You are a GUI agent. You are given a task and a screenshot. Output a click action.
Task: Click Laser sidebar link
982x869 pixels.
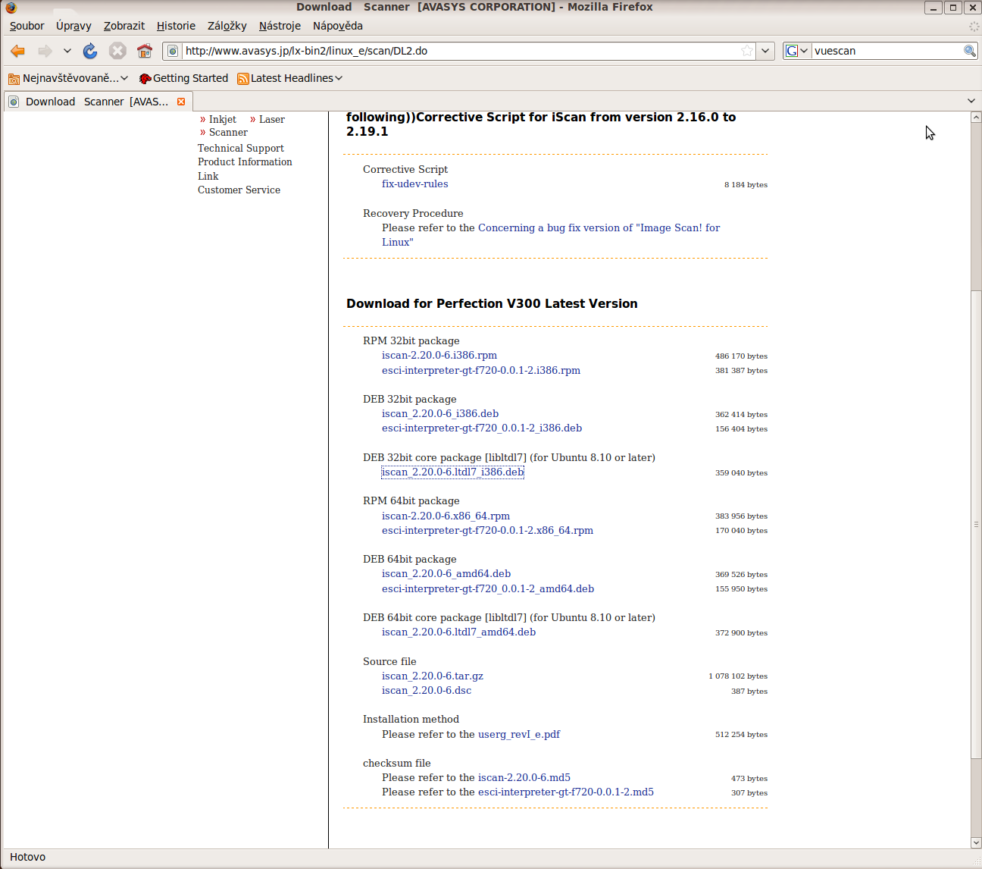click(272, 119)
